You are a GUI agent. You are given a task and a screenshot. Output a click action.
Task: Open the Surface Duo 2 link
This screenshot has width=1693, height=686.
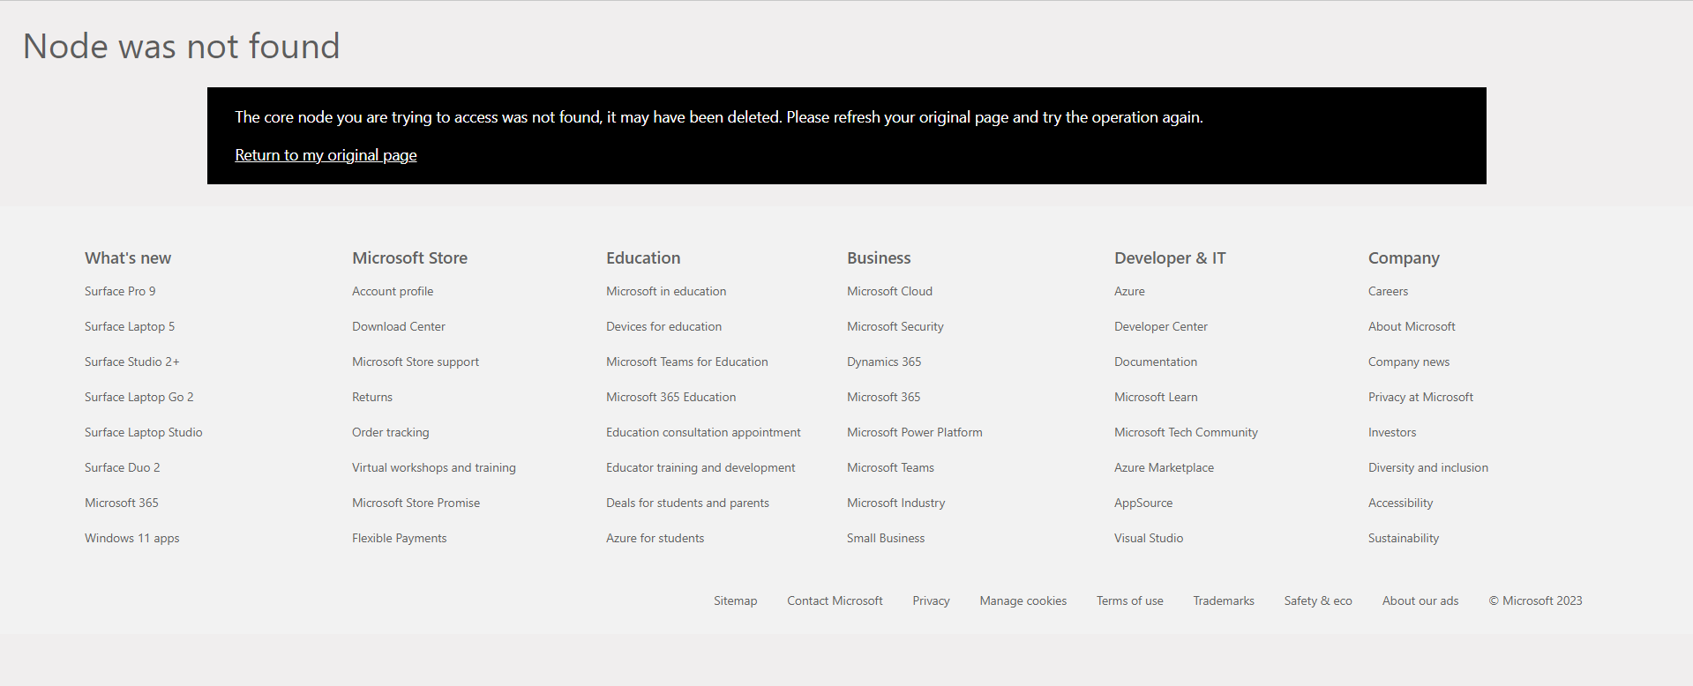pyautogui.click(x=123, y=467)
